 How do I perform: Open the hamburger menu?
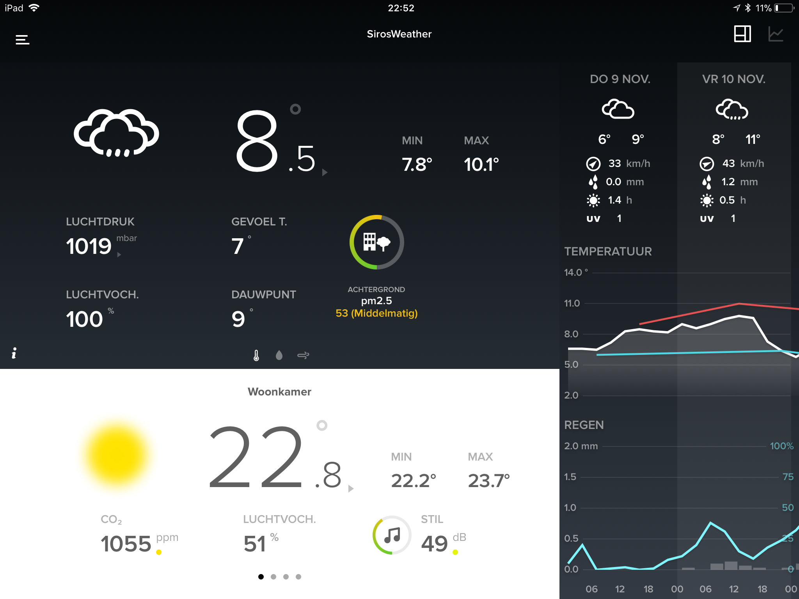point(22,39)
